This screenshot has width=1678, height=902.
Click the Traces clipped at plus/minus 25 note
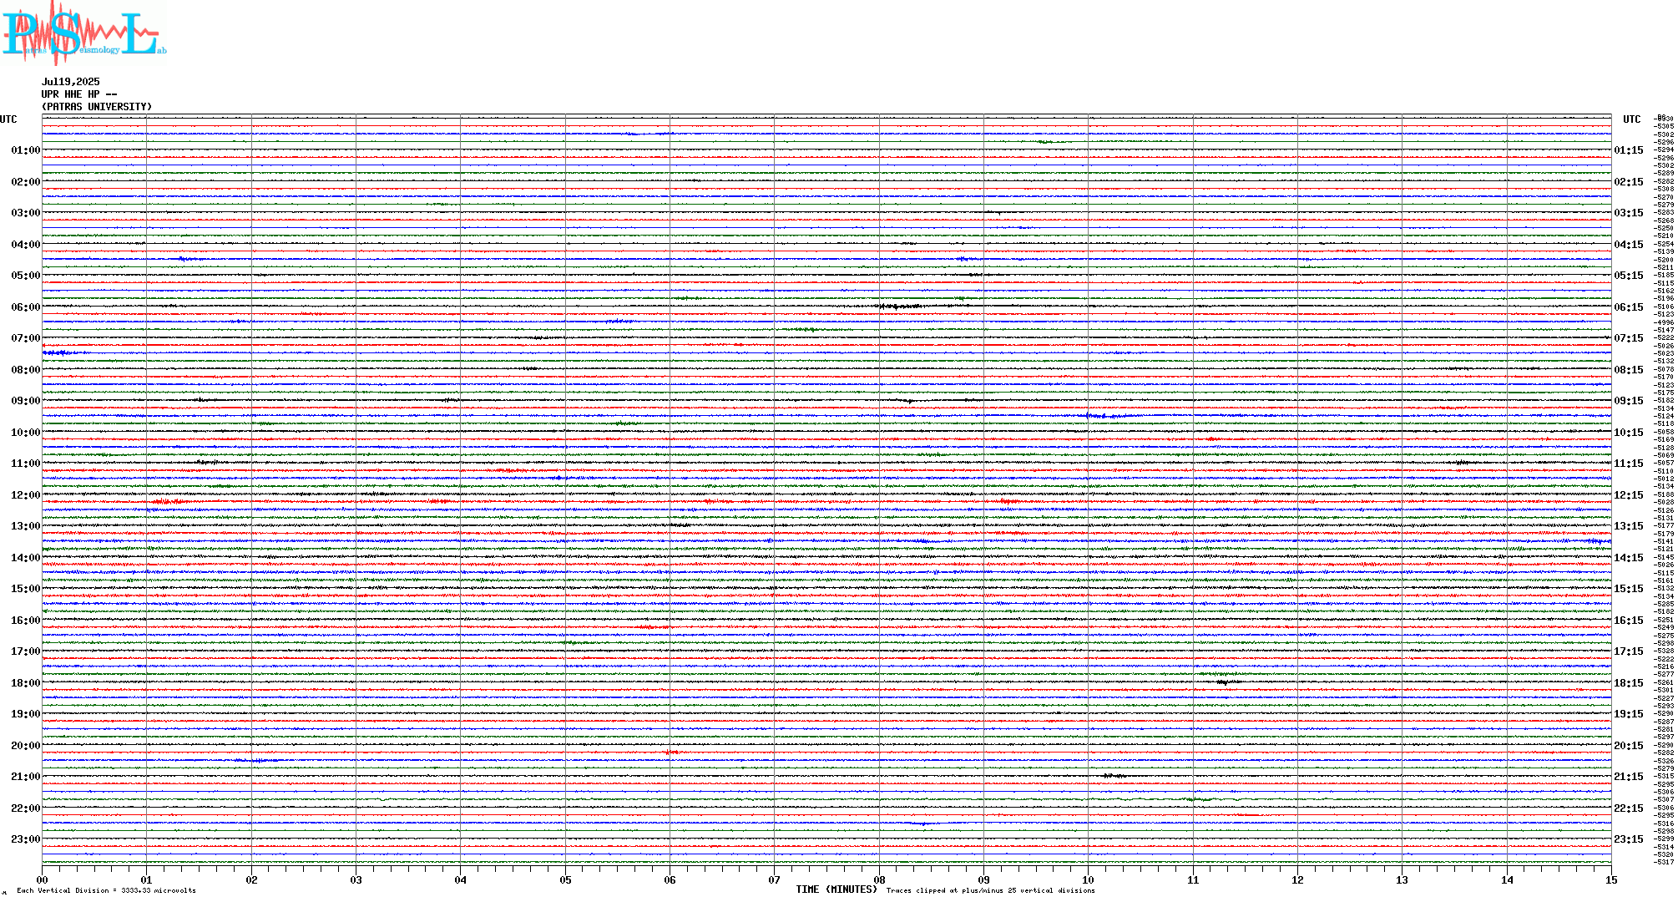[990, 890]
